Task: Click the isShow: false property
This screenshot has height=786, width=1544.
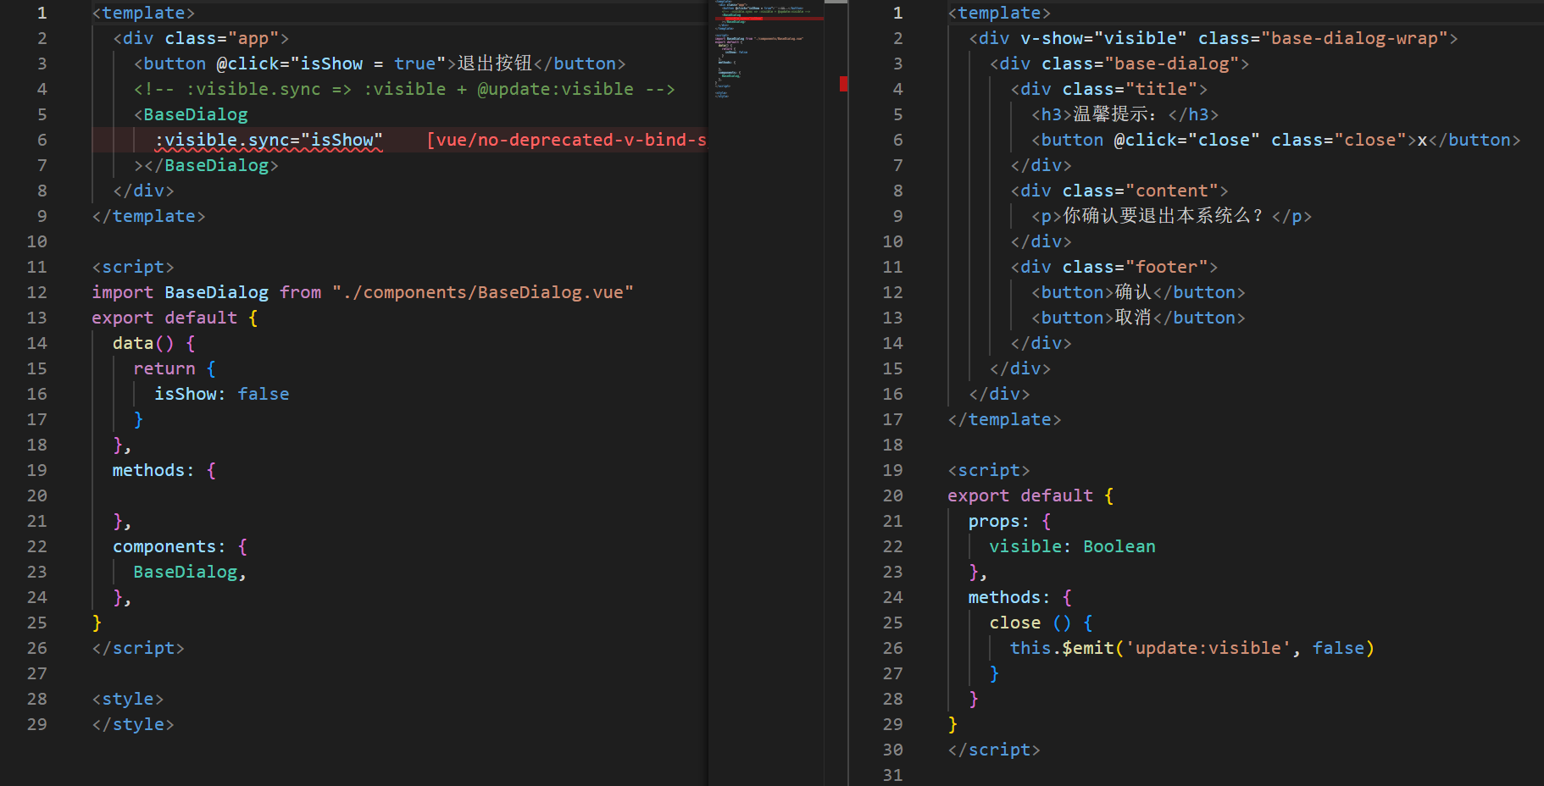Action: click(x=222, y=394)
